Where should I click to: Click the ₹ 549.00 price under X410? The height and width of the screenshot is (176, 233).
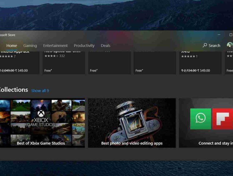point(203,71)
